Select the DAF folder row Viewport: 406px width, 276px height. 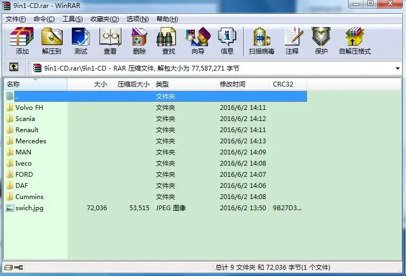tap(155, 185)
